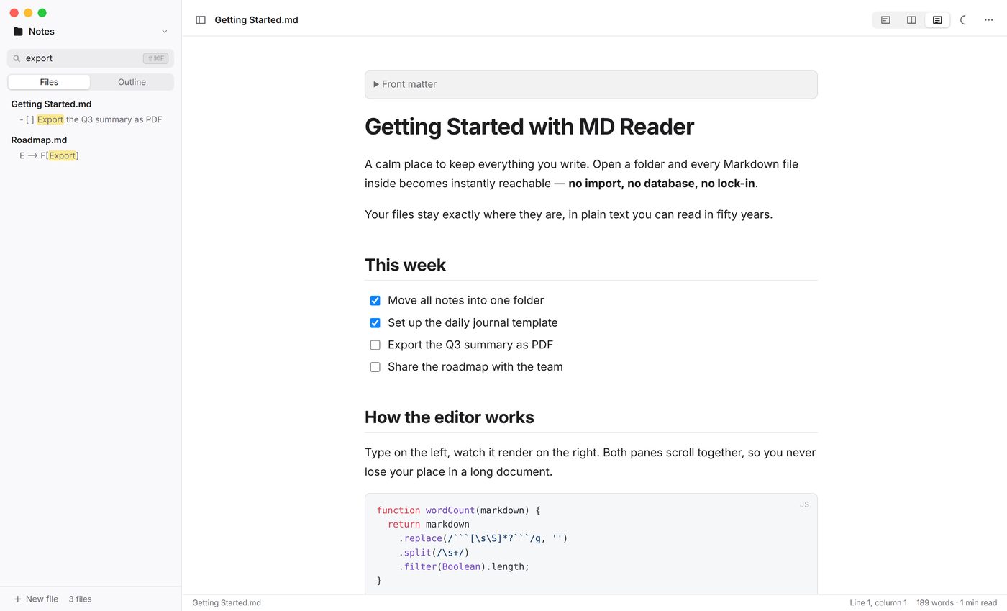Click the export search field
This screenshot has height=611, width=1007.
click(x=91, y=58)
